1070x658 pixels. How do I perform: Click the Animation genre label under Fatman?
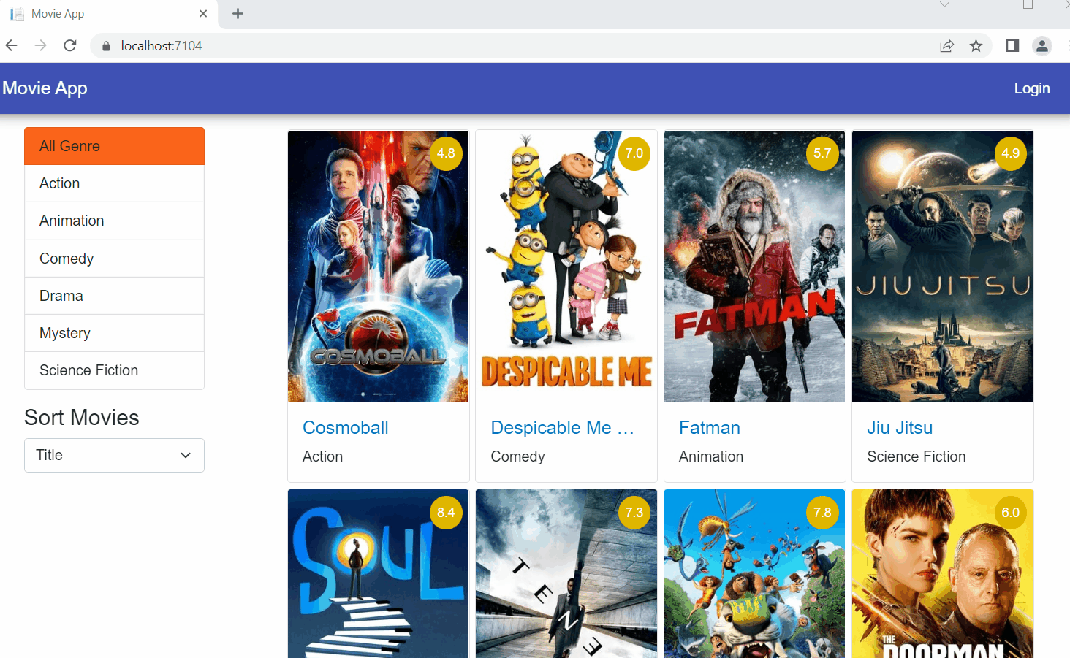click(711, 456)
